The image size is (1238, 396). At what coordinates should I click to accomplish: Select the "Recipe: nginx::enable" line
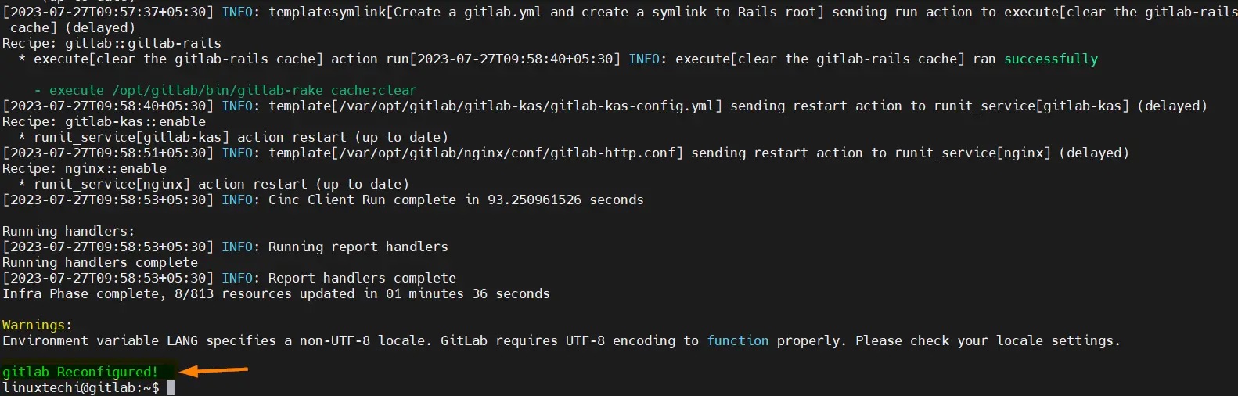point(85,168)
